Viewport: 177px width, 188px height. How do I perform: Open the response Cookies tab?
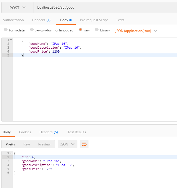(25, 132)
